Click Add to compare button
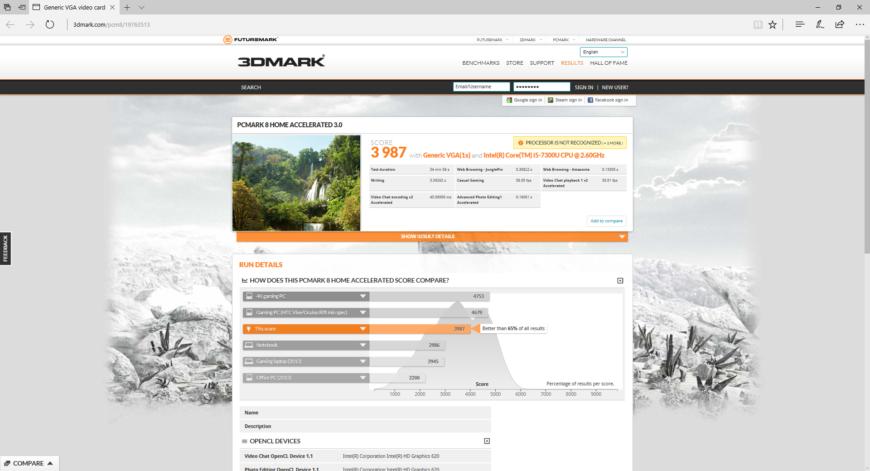 pos(606,221)
